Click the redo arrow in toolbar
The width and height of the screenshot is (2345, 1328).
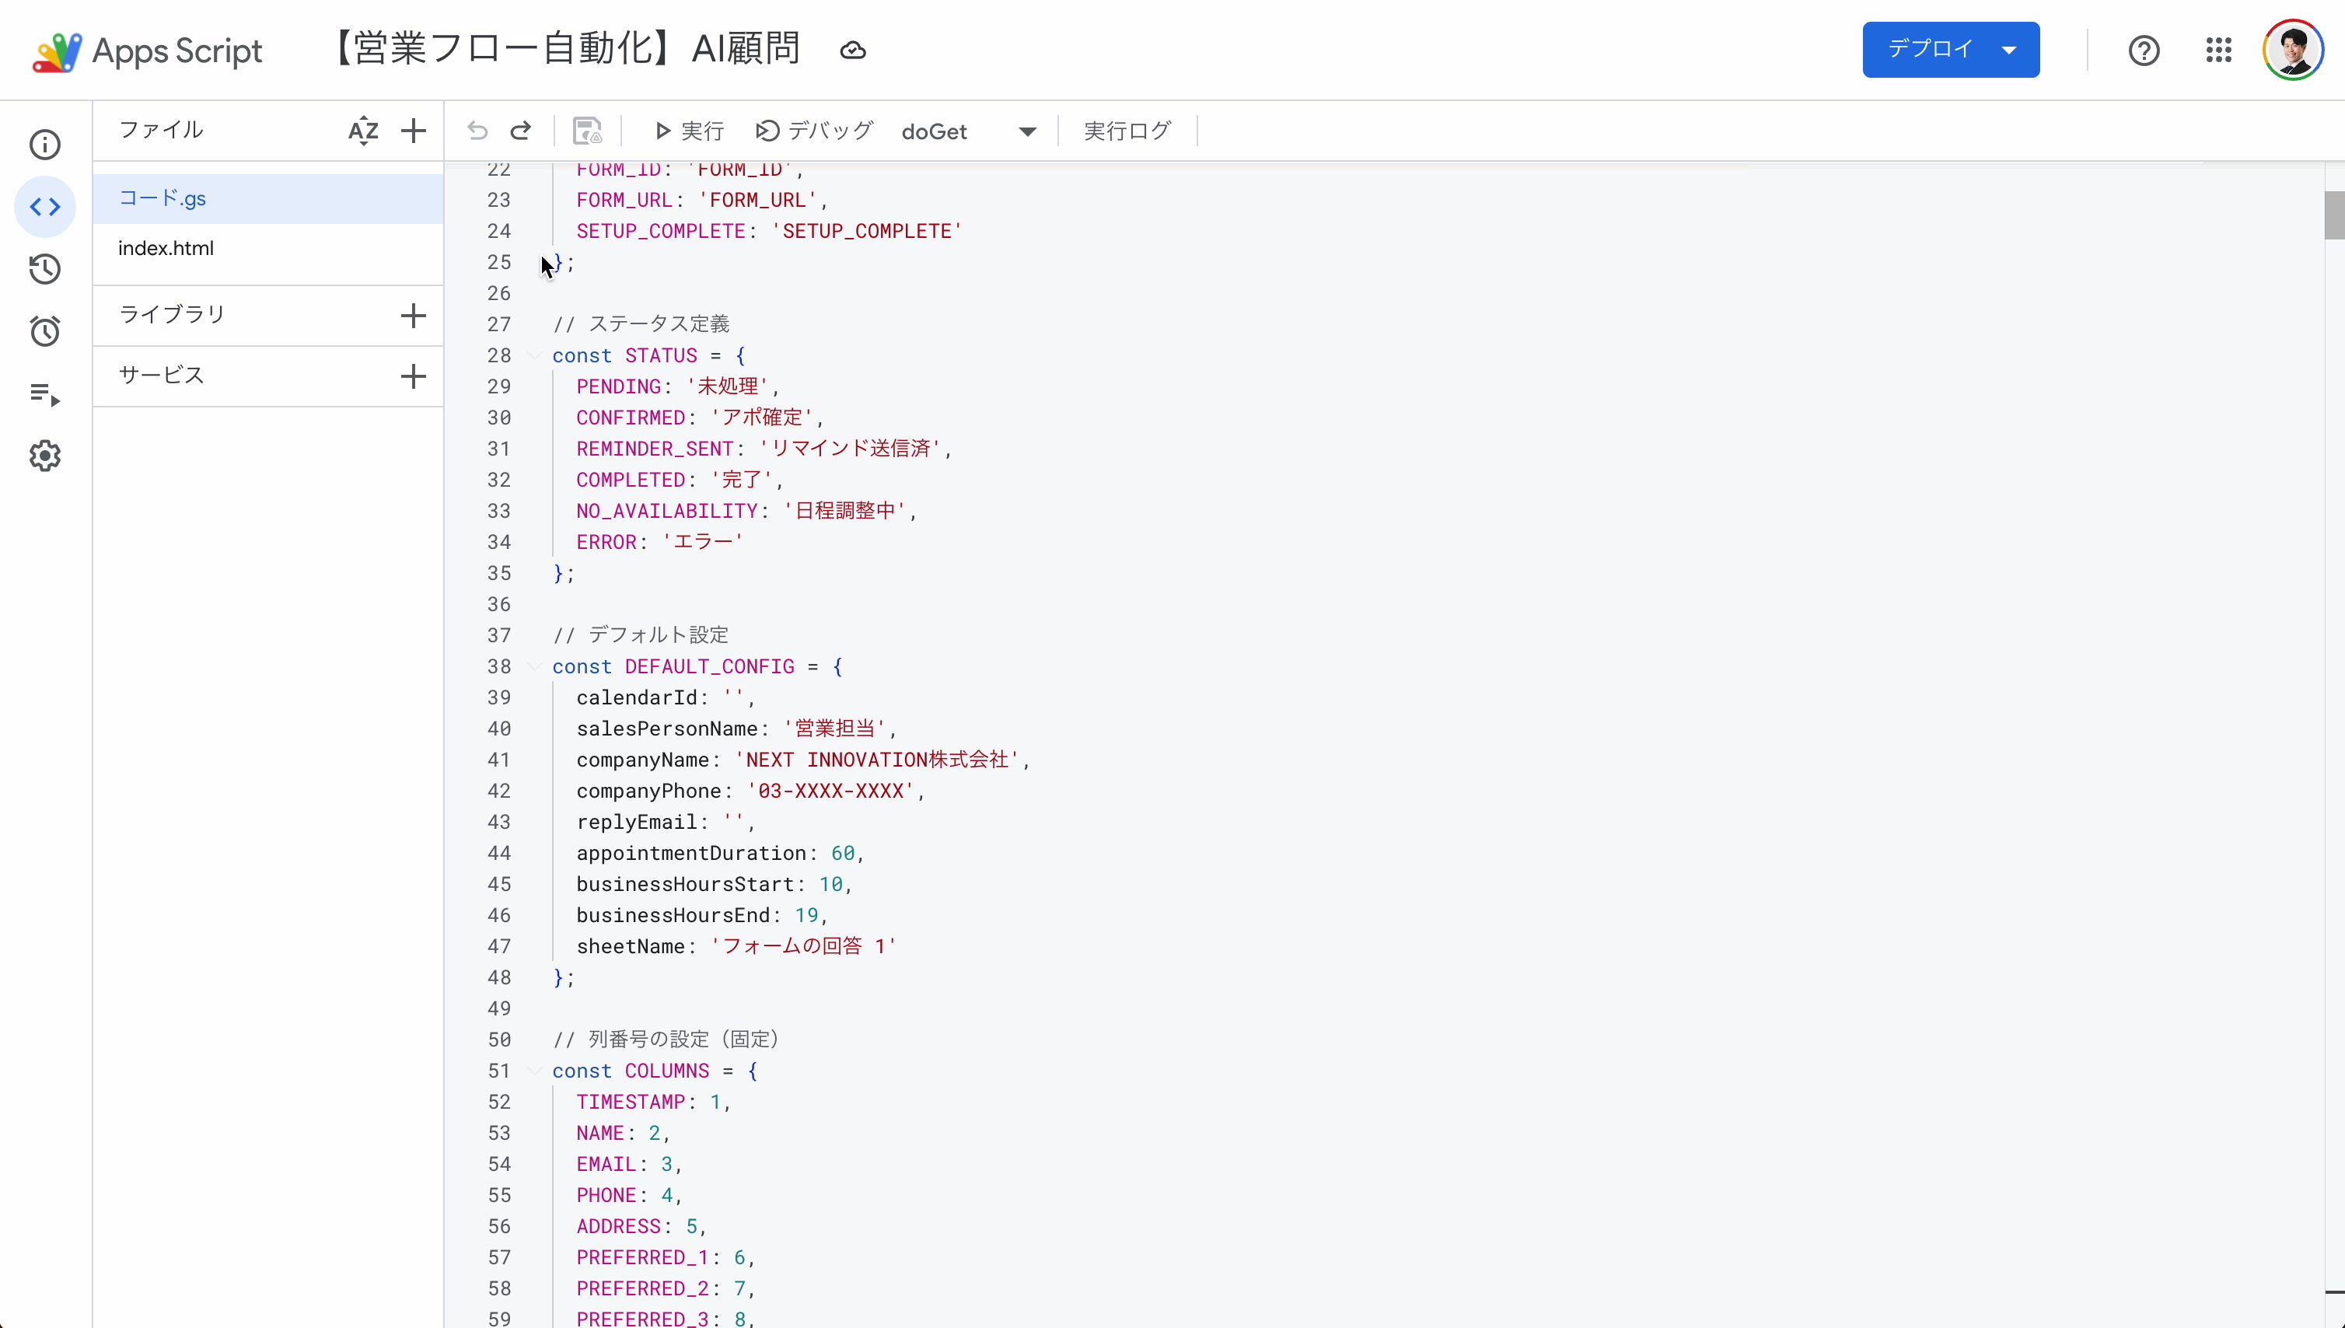pos(521,131)
